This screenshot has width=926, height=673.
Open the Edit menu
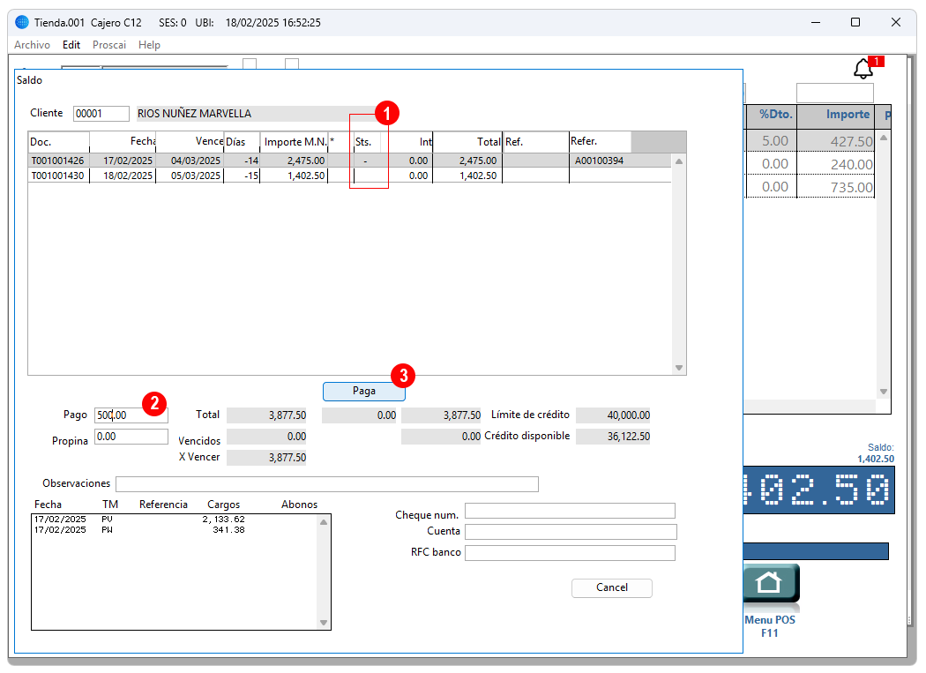click(x=71, y=45)
